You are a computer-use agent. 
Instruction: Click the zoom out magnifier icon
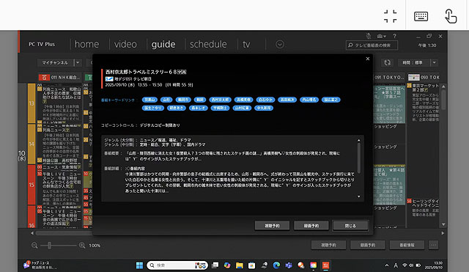click(x=34, y=246)
